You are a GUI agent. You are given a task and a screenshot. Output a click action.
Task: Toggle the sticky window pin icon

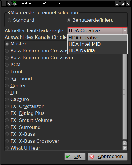pyautogui.click(x=9, y=3)
